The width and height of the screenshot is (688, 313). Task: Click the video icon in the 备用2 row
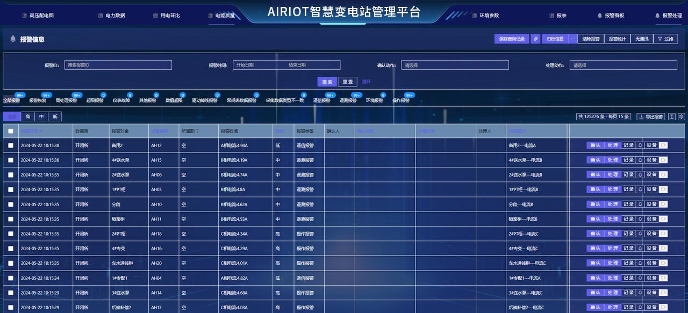click(x=663, y=145)
